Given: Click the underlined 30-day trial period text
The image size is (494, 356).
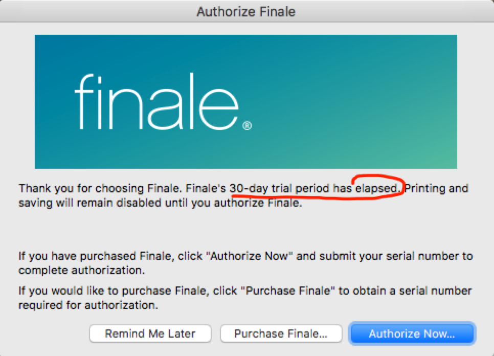Looking at the screenshot, I should click(280, 189).
